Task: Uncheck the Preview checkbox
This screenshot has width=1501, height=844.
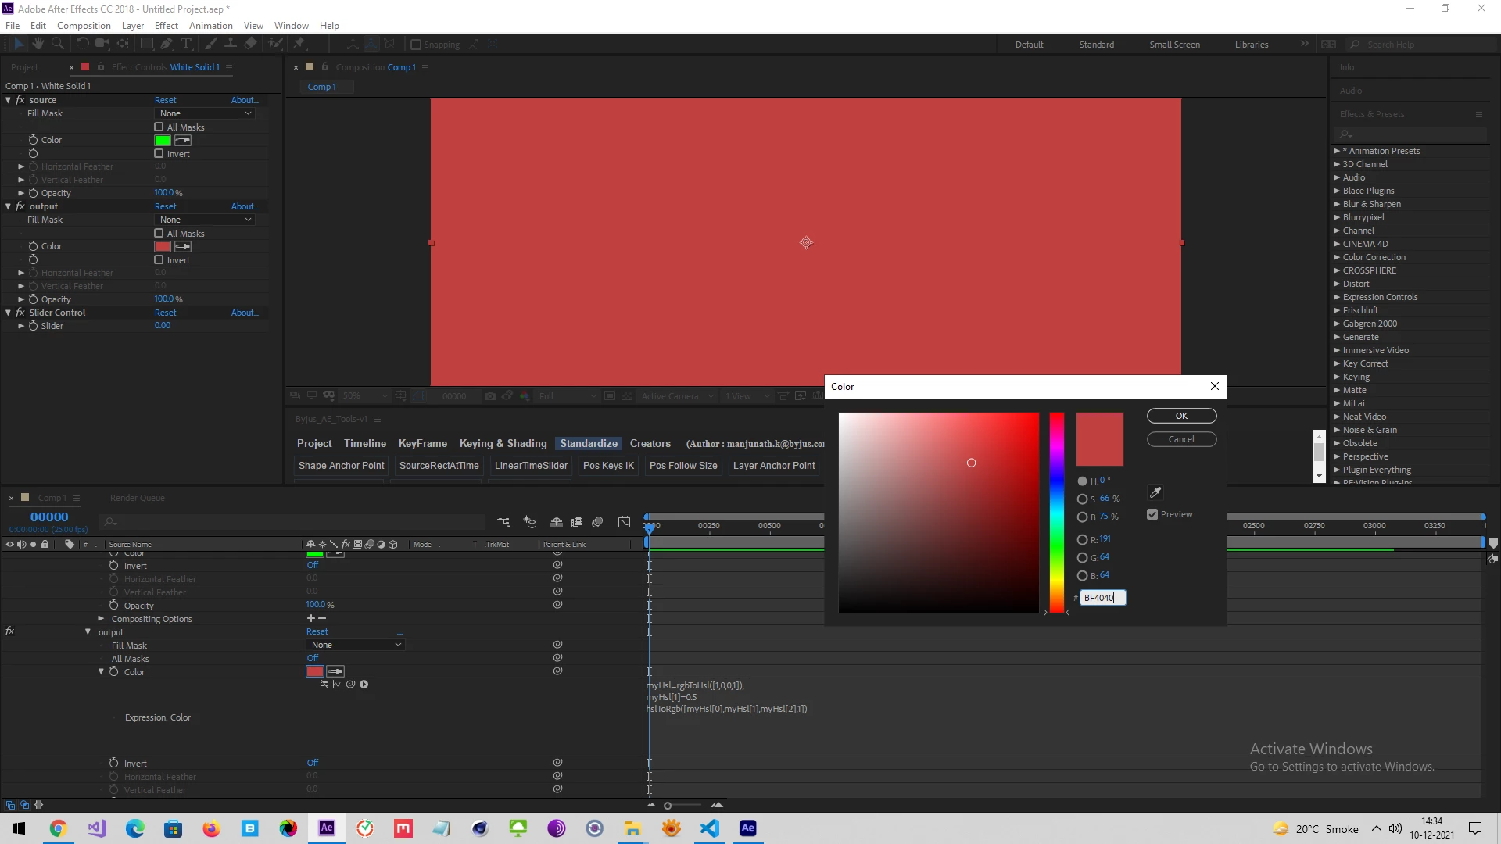Action: 1152,514
